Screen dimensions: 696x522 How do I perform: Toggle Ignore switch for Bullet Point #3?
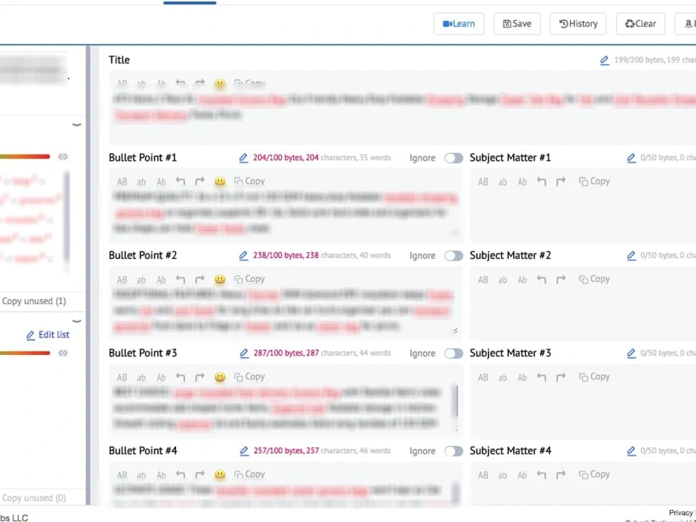pos(454,354)
